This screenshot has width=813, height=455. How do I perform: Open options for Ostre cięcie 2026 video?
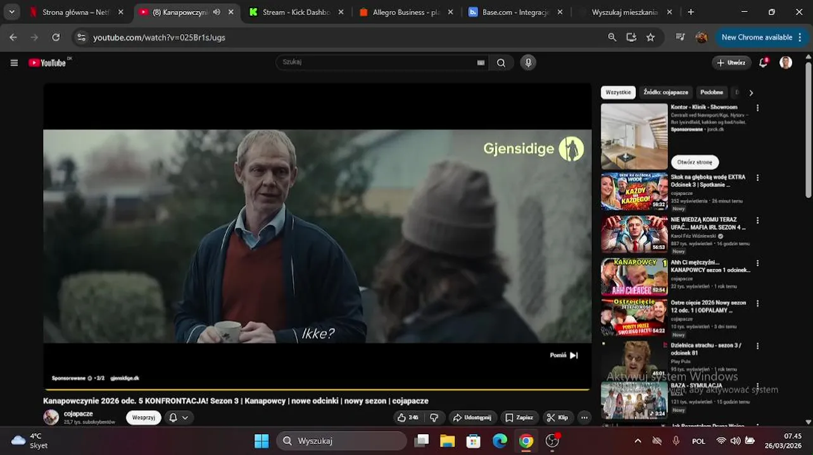click(x=757, y=303)
